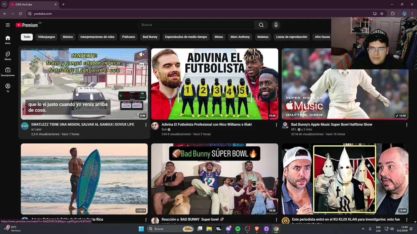Open options menu for Adivina El Futbolista
The height and width of the screenshot is (234, 417).
(x=276, y=125)
